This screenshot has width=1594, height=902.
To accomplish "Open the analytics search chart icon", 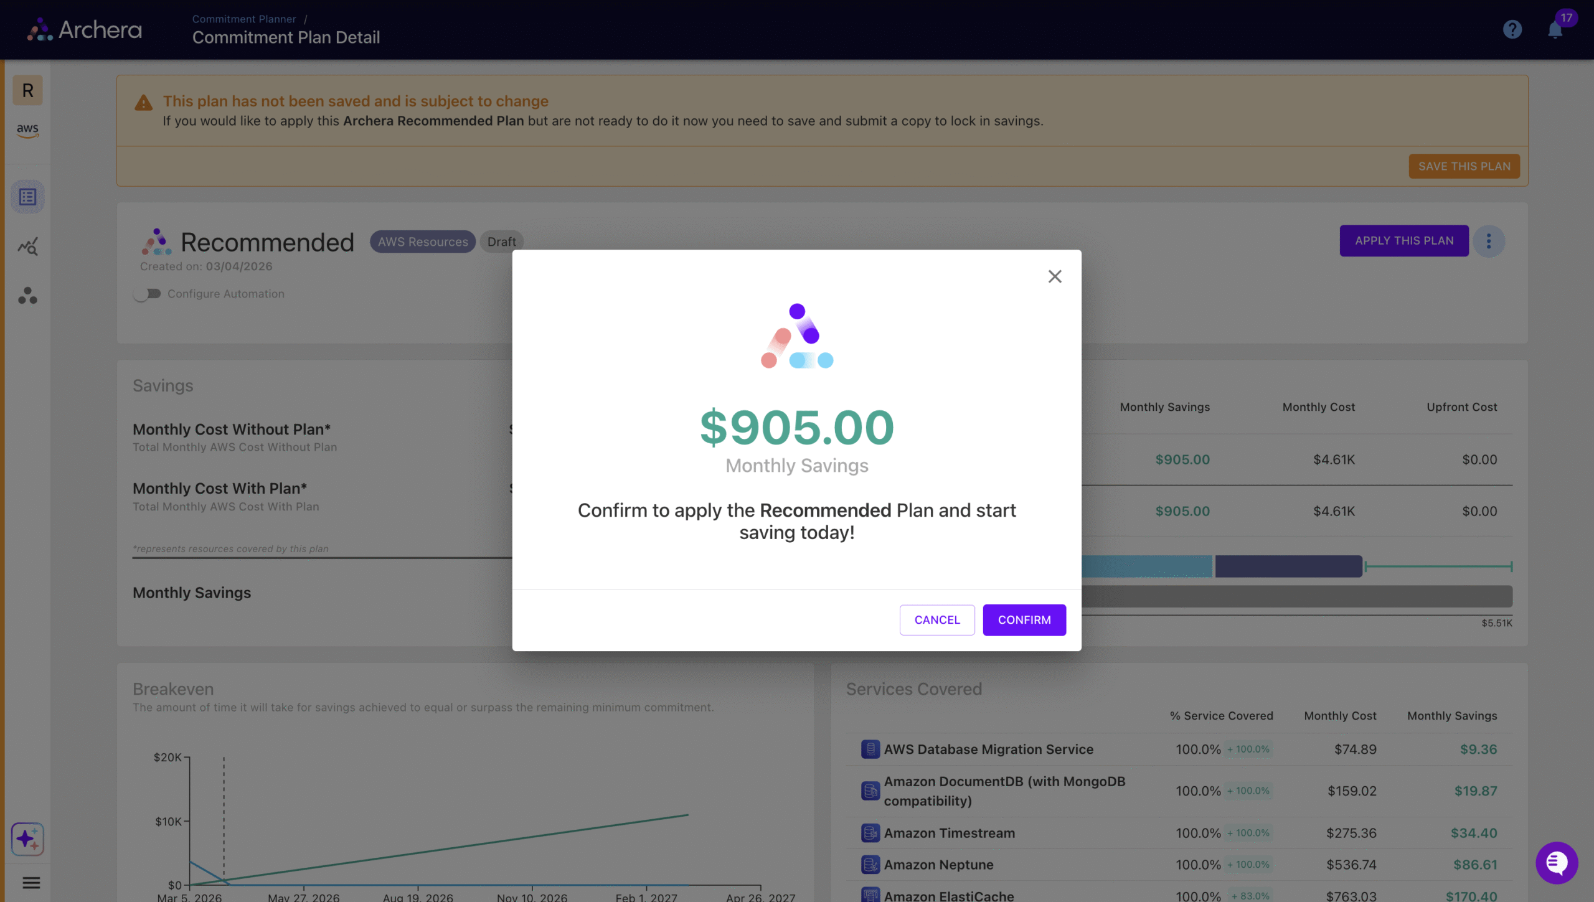I will (27, 247).
